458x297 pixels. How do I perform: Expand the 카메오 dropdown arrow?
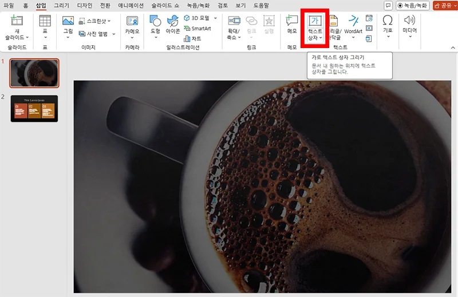click(132, 38)
